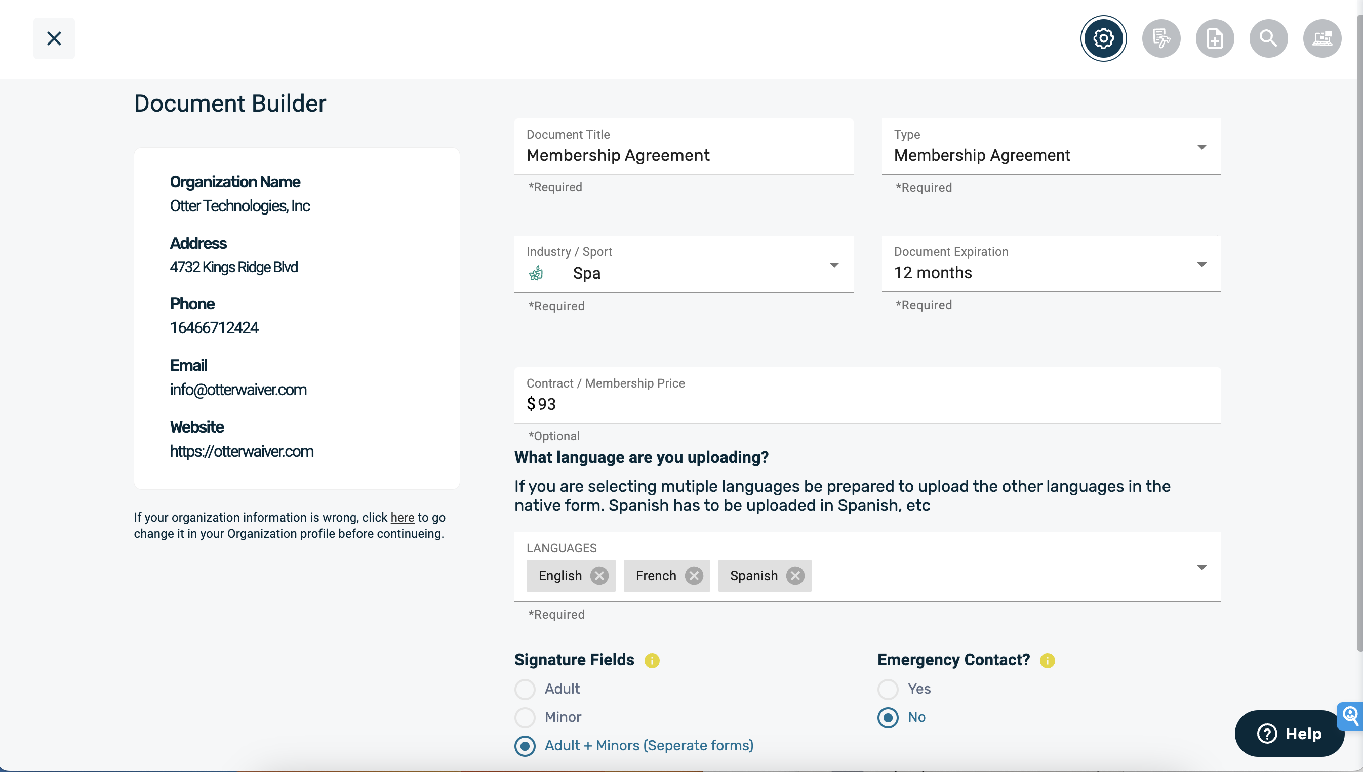This screenshot has height=772, width=1363.
Task: Open the Help button
Action: [1289, 733]
